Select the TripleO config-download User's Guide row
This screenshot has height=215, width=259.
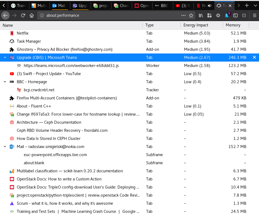coord(129,187)
